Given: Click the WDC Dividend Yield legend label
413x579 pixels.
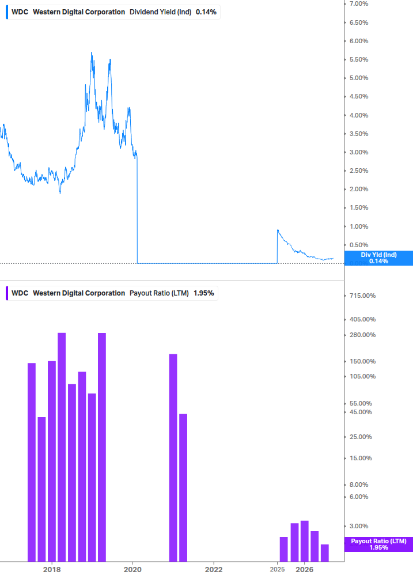Looking at the screenshot, I should tap(113, 12).
